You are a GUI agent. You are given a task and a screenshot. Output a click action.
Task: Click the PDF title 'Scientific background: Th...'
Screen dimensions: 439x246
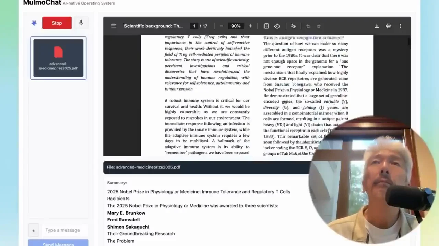tap(154, 26)
